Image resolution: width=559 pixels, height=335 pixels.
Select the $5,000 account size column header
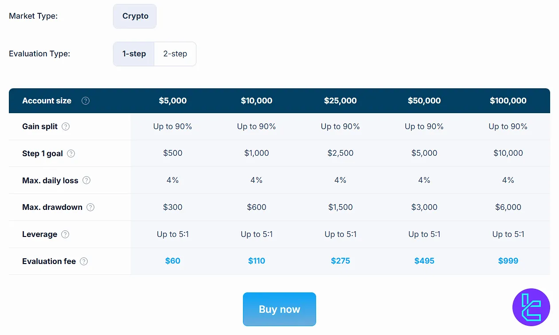point(172,101)
